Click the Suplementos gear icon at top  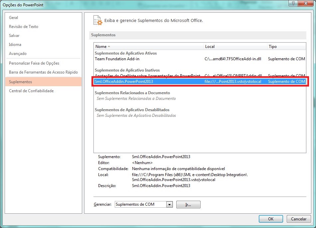(97, 20)
